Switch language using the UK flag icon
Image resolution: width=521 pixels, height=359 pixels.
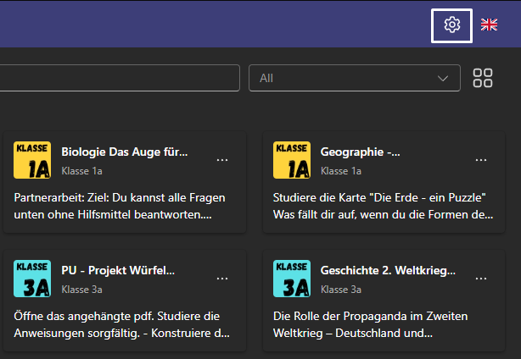pos(489,25)
